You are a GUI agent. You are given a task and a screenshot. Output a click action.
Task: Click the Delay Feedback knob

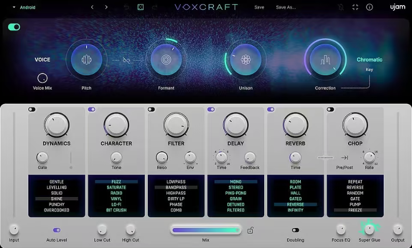pos(250,158)
